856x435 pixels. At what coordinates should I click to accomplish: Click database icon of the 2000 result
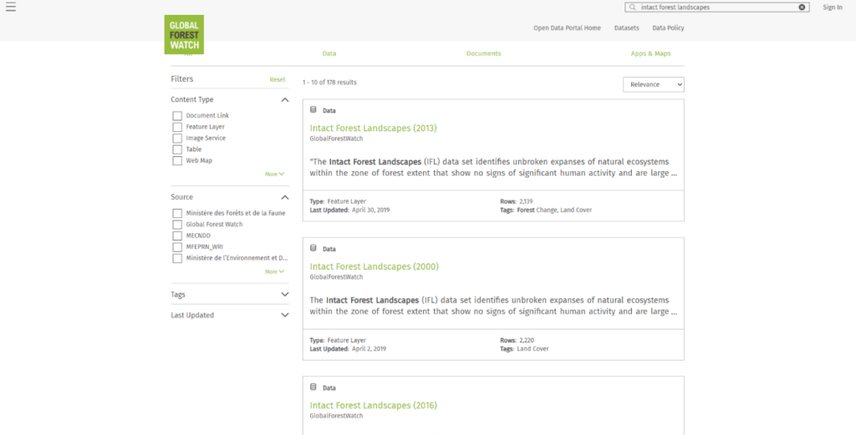pyautogui.click(x=313, y=249)
